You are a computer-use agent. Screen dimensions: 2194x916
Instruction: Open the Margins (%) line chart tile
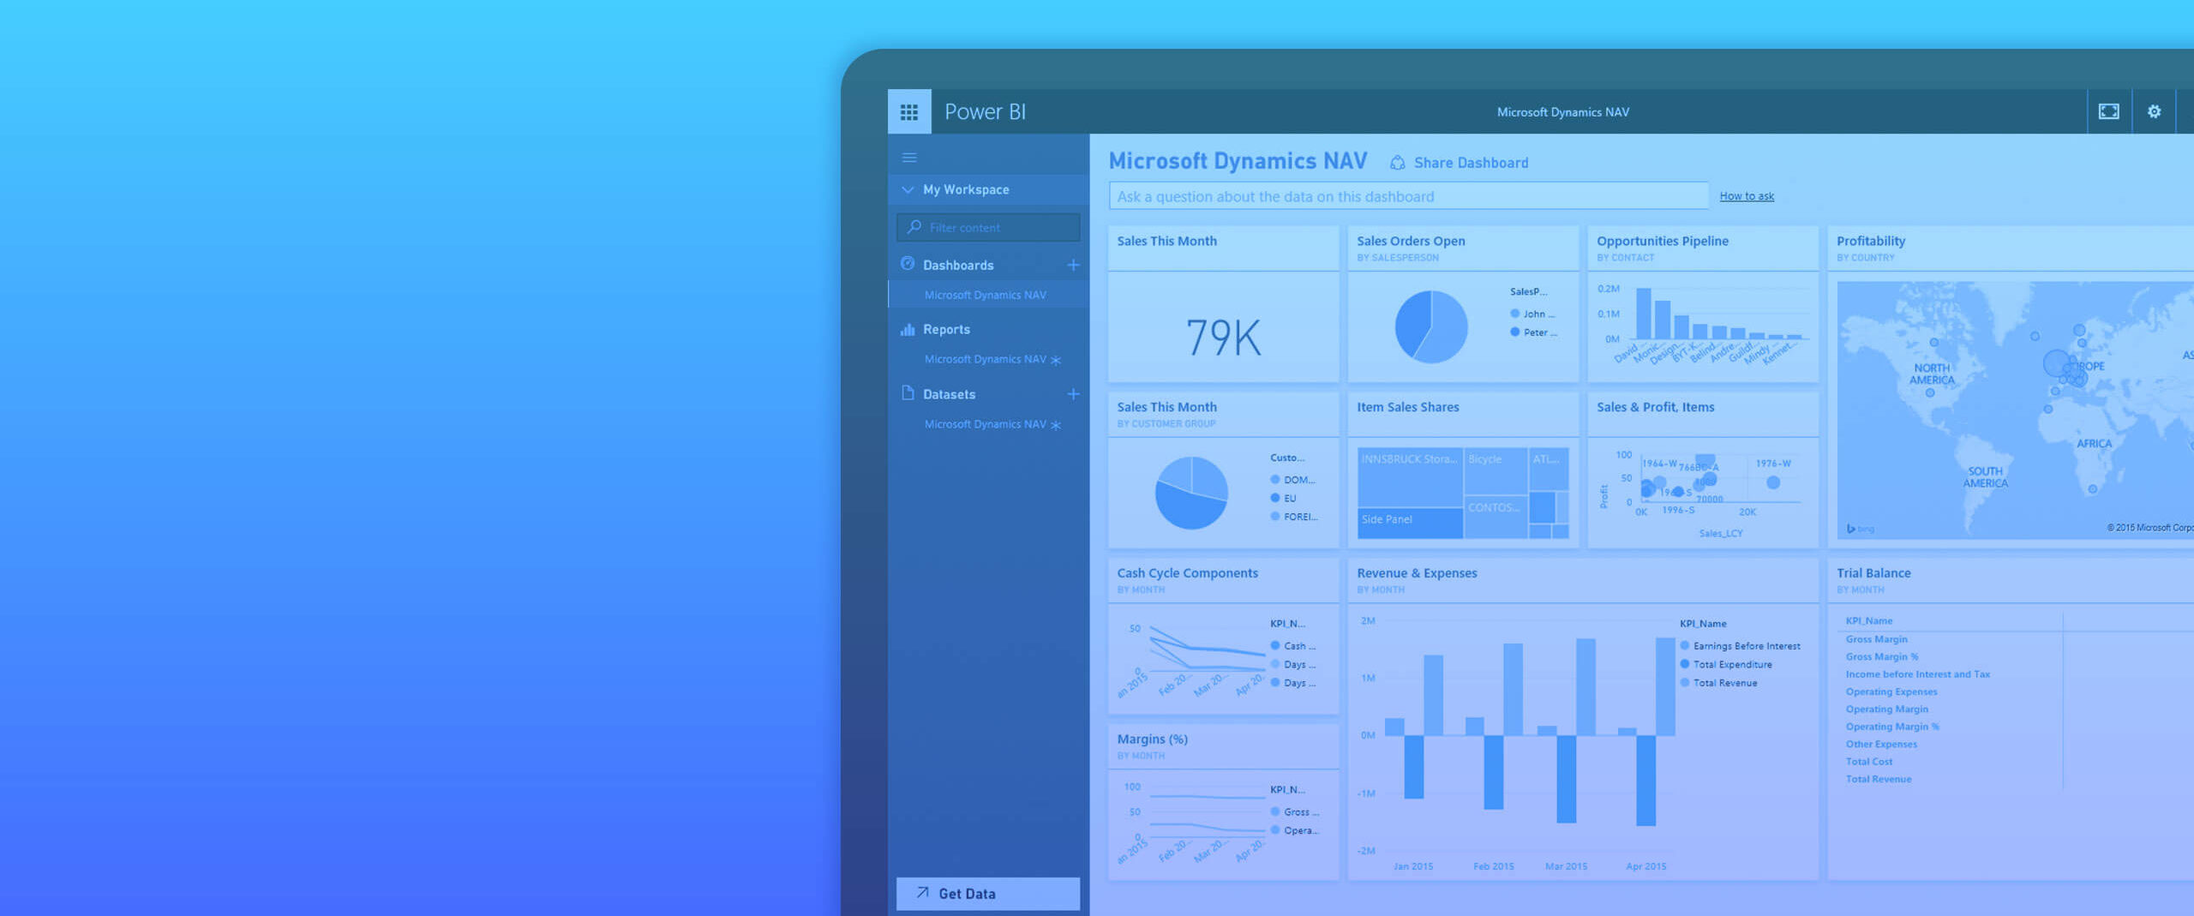(x=1223, y=802)
